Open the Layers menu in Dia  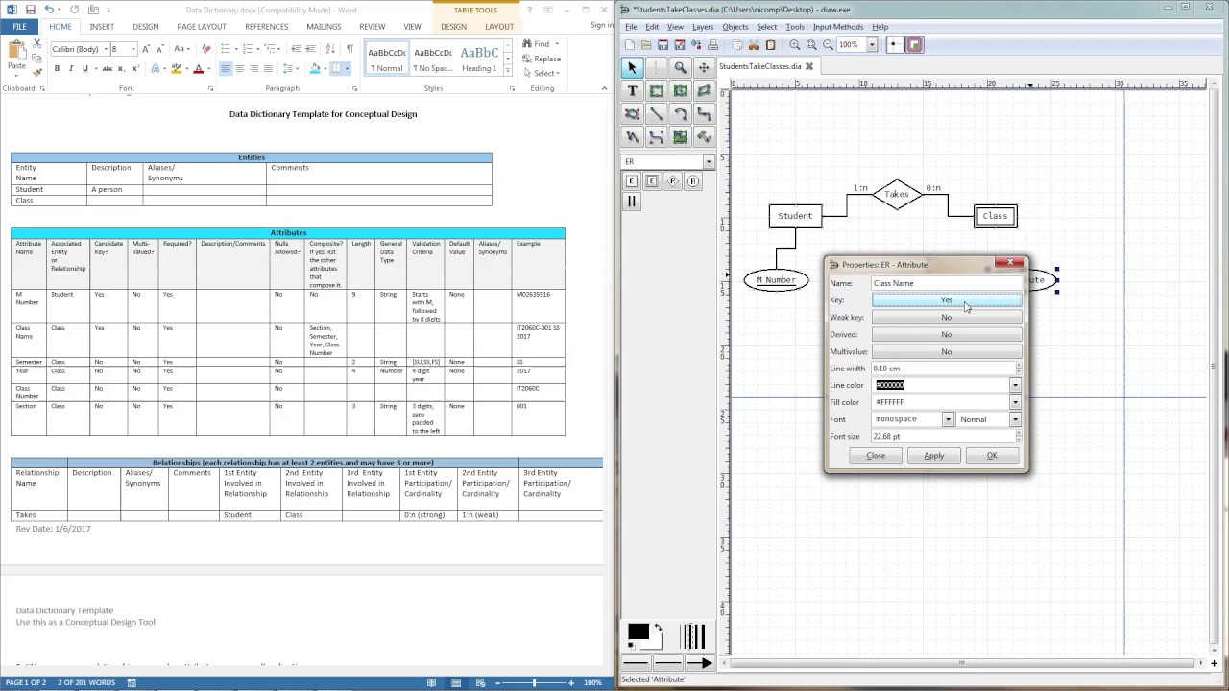click(x=702, y=27)
